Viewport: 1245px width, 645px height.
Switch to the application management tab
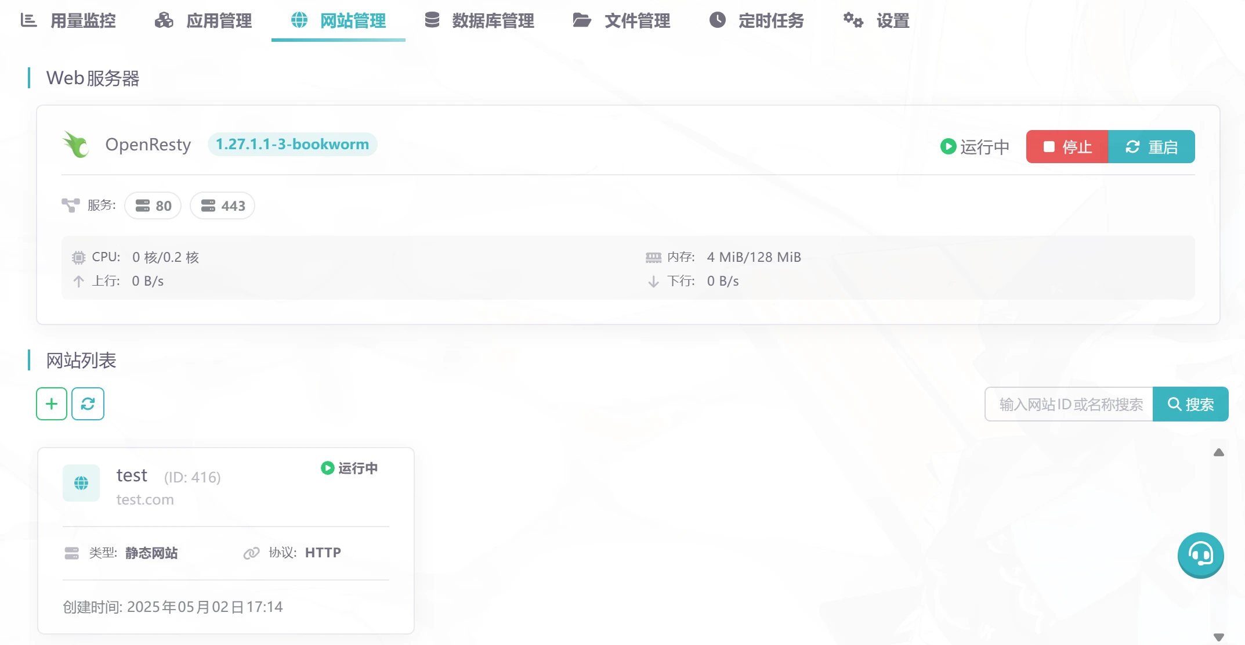point(204,21)
